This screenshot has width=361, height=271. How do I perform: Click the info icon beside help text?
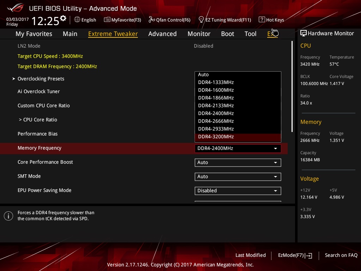click(x=8, y=216)
